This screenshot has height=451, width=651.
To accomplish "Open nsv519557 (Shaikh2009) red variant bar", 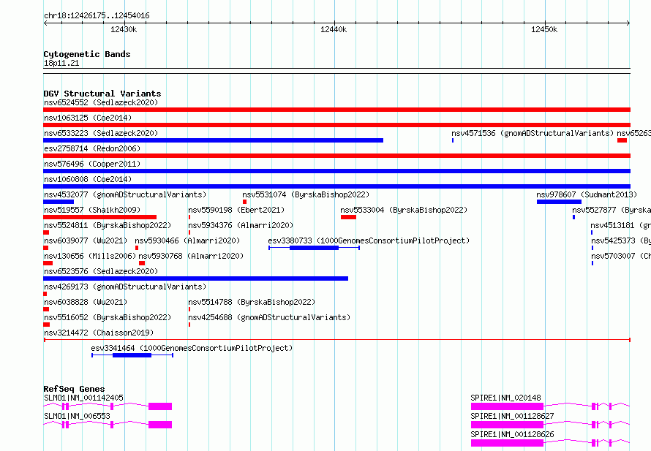I will coord(99,217).
